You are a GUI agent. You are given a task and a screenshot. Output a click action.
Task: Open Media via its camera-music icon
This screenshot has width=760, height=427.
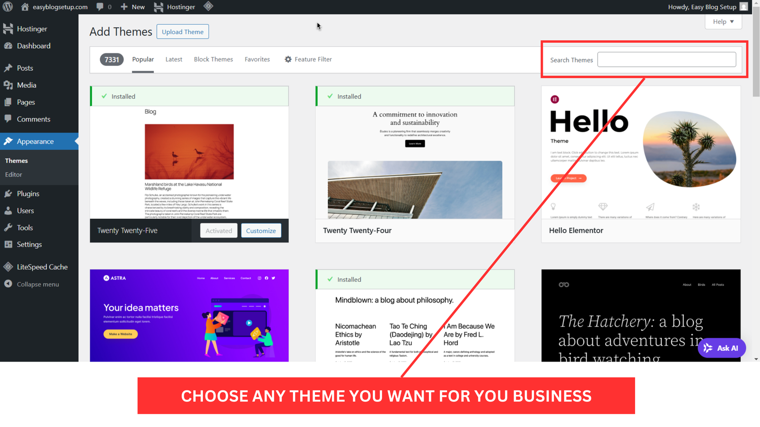pyautogui.click(x=8, y=85)
